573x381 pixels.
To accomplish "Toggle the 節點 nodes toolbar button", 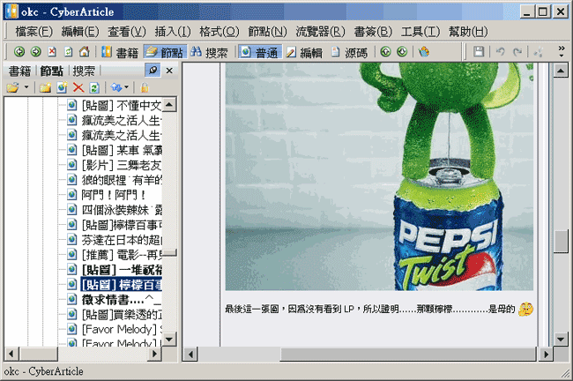I will [x=165, y=52].
